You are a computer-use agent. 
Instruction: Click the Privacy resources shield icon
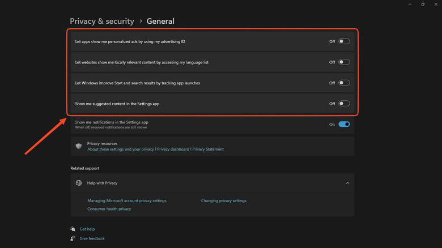79,146
